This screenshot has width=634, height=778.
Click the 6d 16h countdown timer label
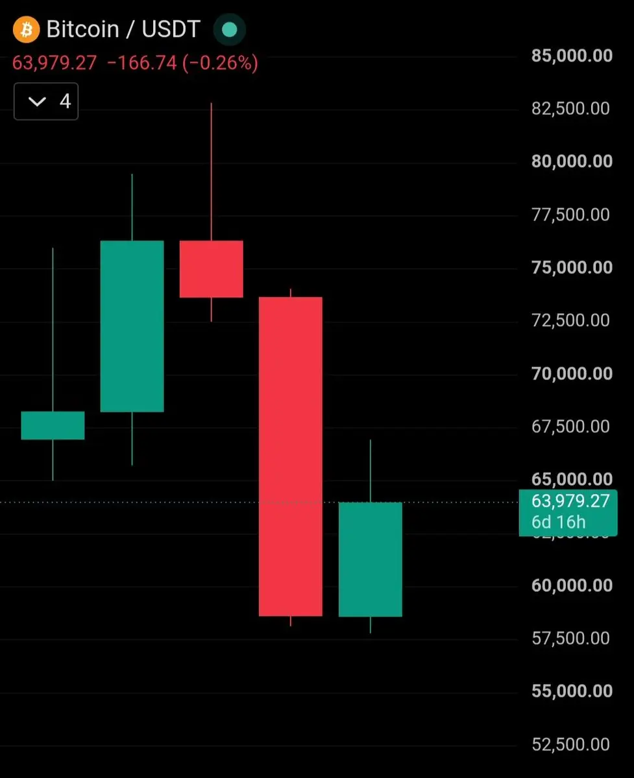(x=558, y=522)
